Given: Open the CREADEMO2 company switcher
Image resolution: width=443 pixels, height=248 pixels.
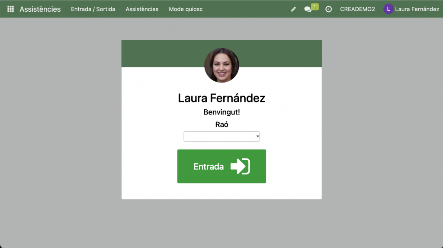Looking at the screenshot, I should (x=357, y=9).
